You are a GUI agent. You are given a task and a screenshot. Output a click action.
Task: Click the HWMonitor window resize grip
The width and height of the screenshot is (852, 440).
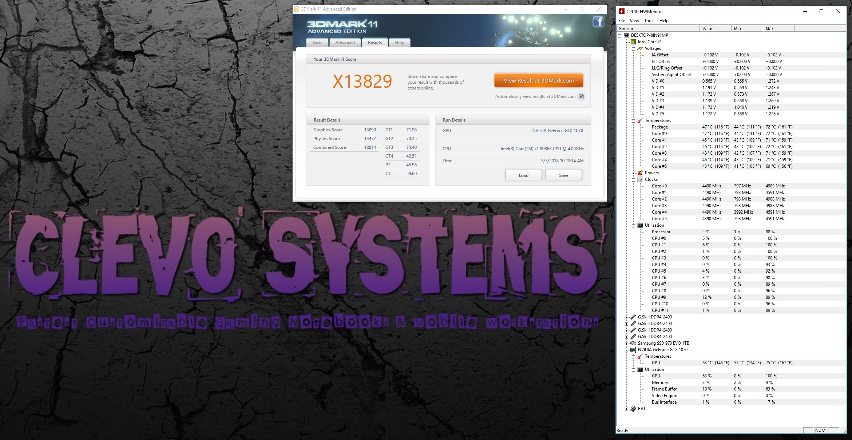[844, 431]
